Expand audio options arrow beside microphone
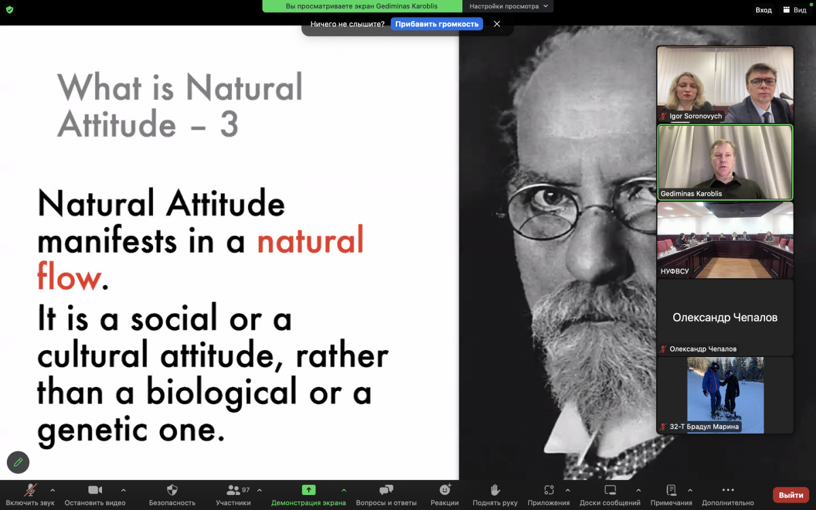The width and height of the screenshot is (816, 510). 52,490
